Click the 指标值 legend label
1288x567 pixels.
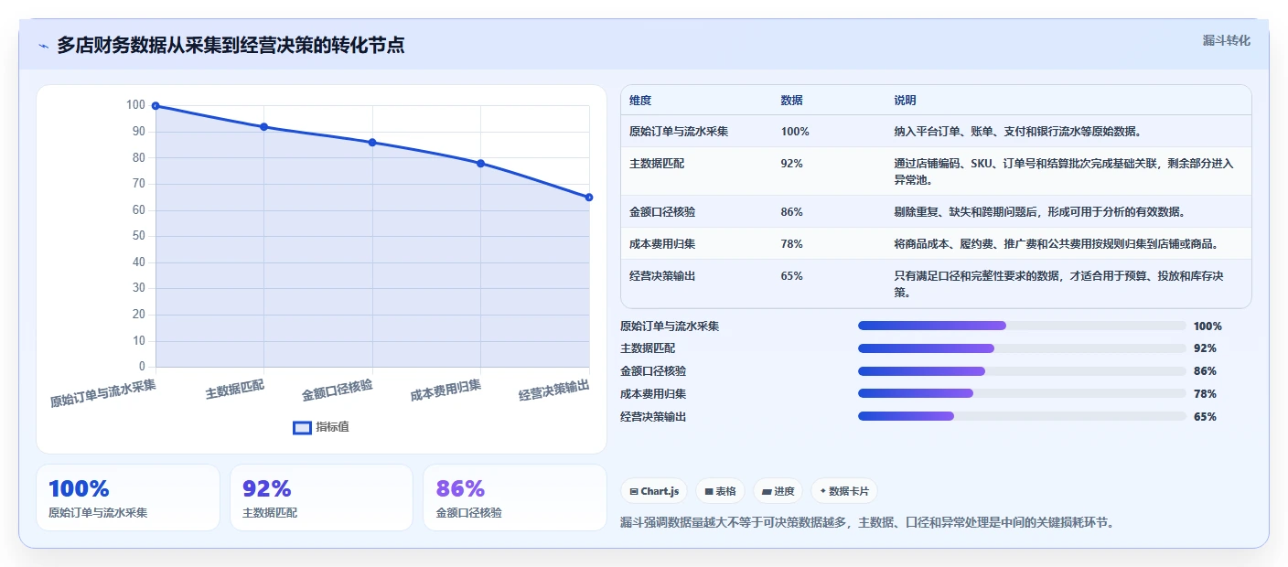[x=332, y=427]
